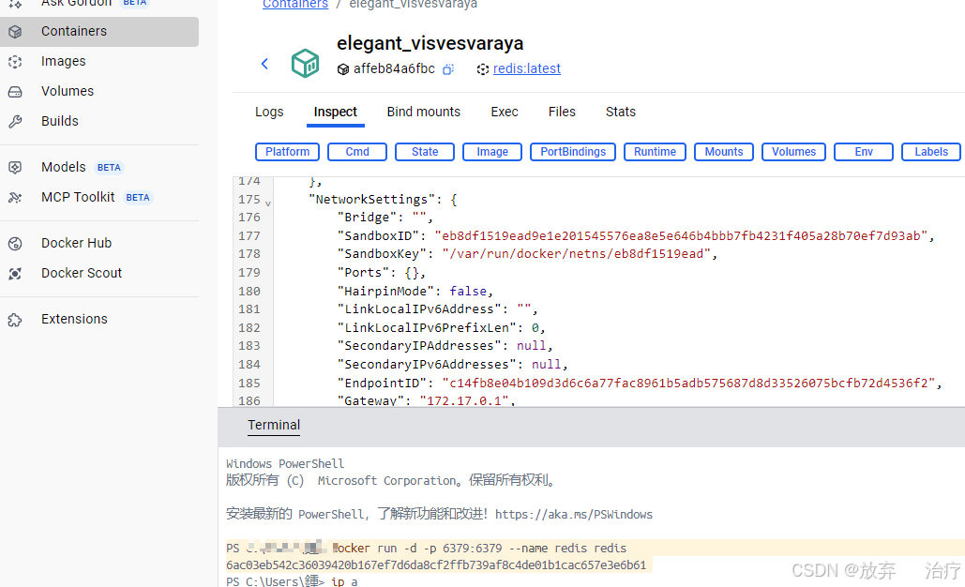The height and width of the screenshot is (587, 965).
Task: Click Containers breadcrumb link
Action: pos(295,5)
